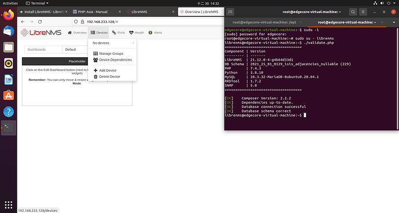Go to Overview in navbar
Viewport: 399px width, 213px height.
tap(77, 32)
